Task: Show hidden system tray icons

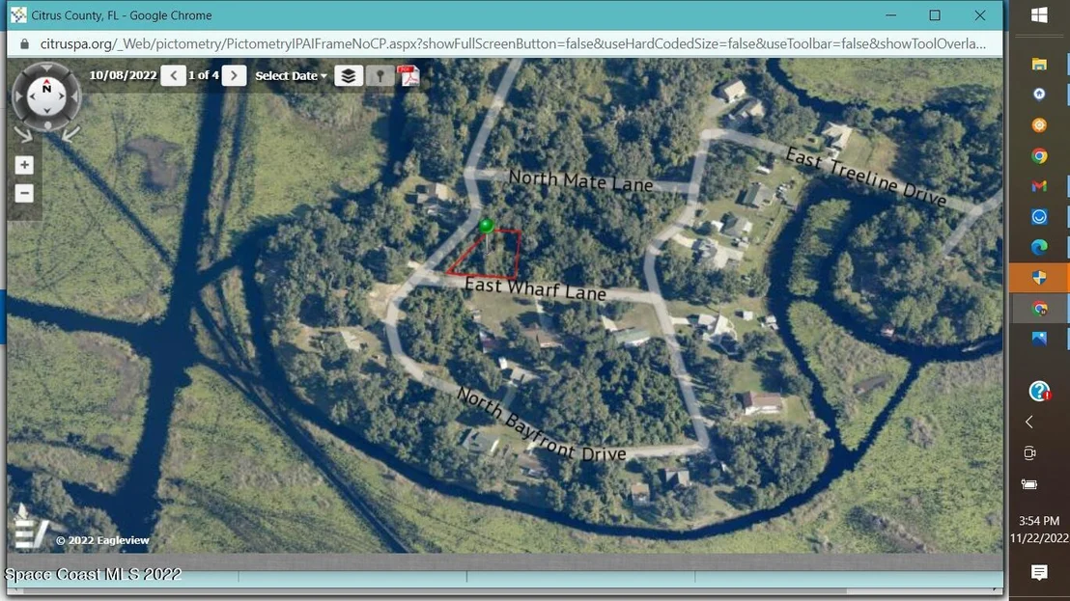Action: 1029,423
